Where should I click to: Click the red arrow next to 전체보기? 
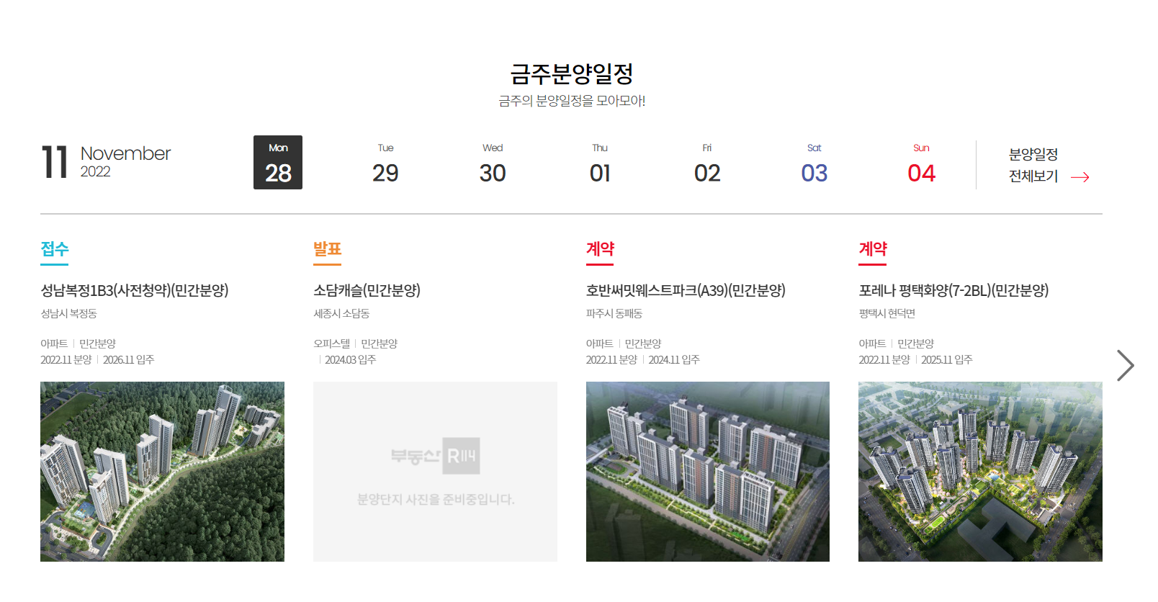pyautogui.click(x=1080, y=177)
